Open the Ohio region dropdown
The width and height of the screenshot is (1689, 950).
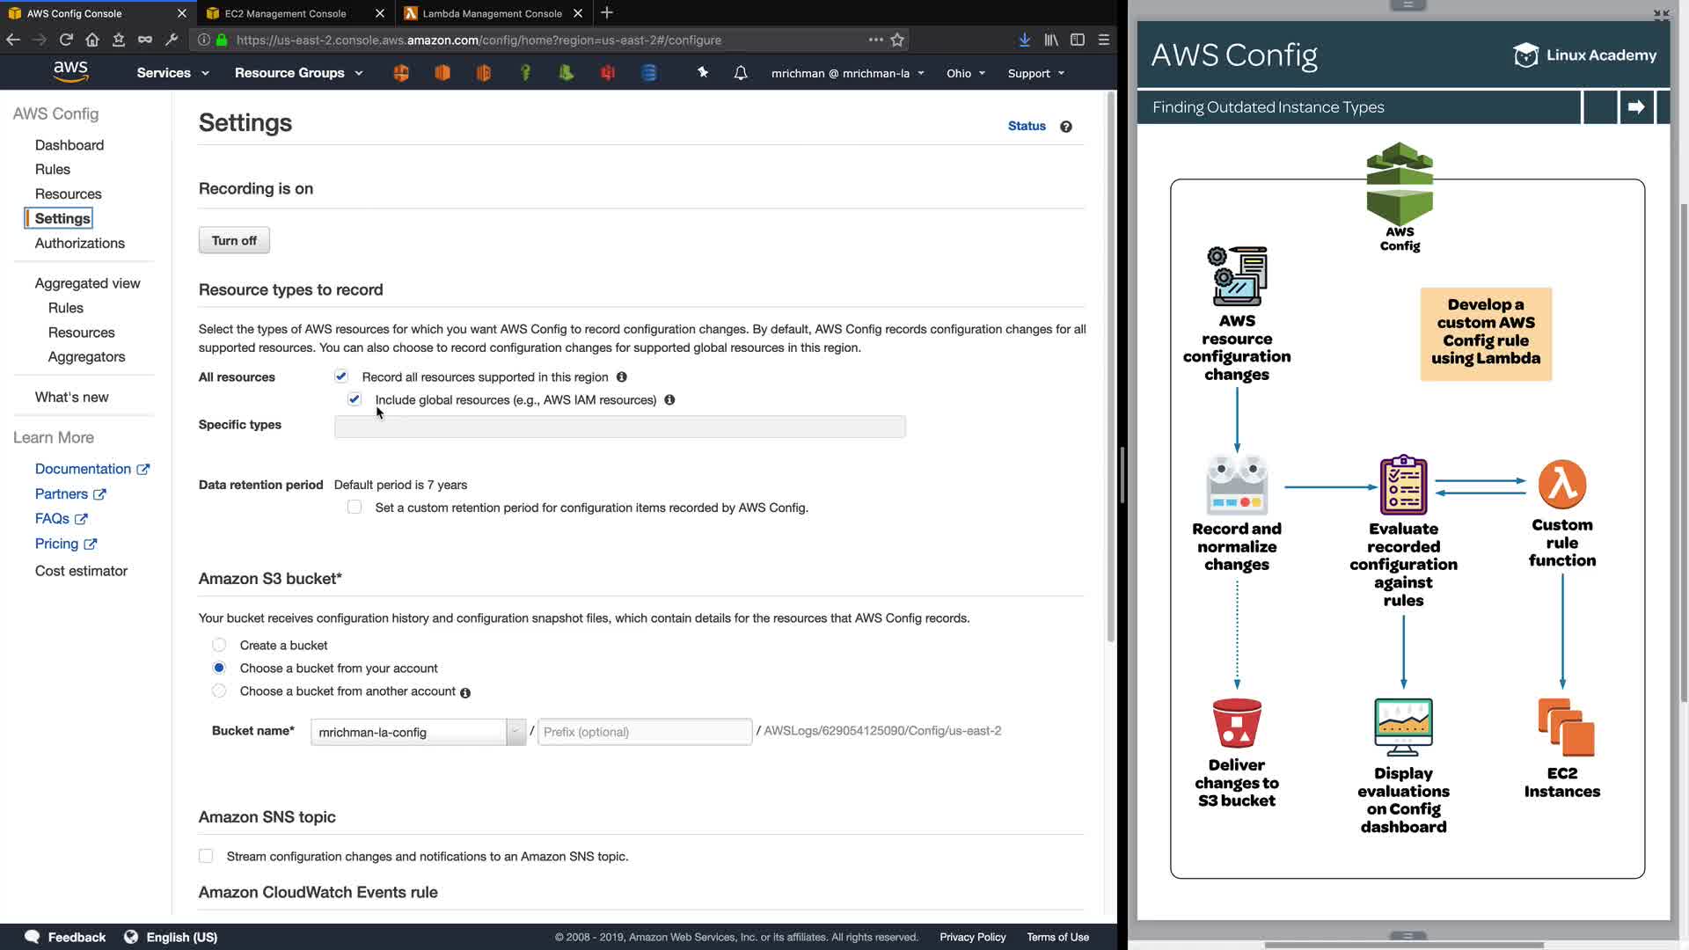965,73
